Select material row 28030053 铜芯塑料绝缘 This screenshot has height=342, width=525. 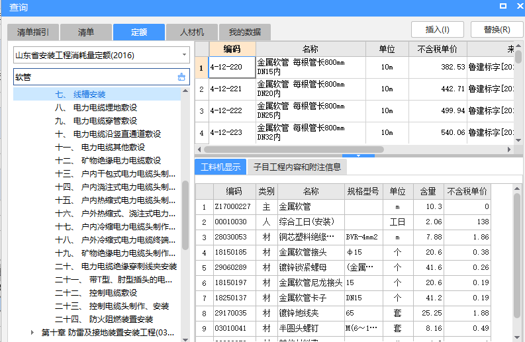(x=343, y=237)
